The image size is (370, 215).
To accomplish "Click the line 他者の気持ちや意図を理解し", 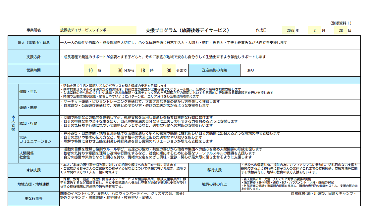I will click(158, 153).
